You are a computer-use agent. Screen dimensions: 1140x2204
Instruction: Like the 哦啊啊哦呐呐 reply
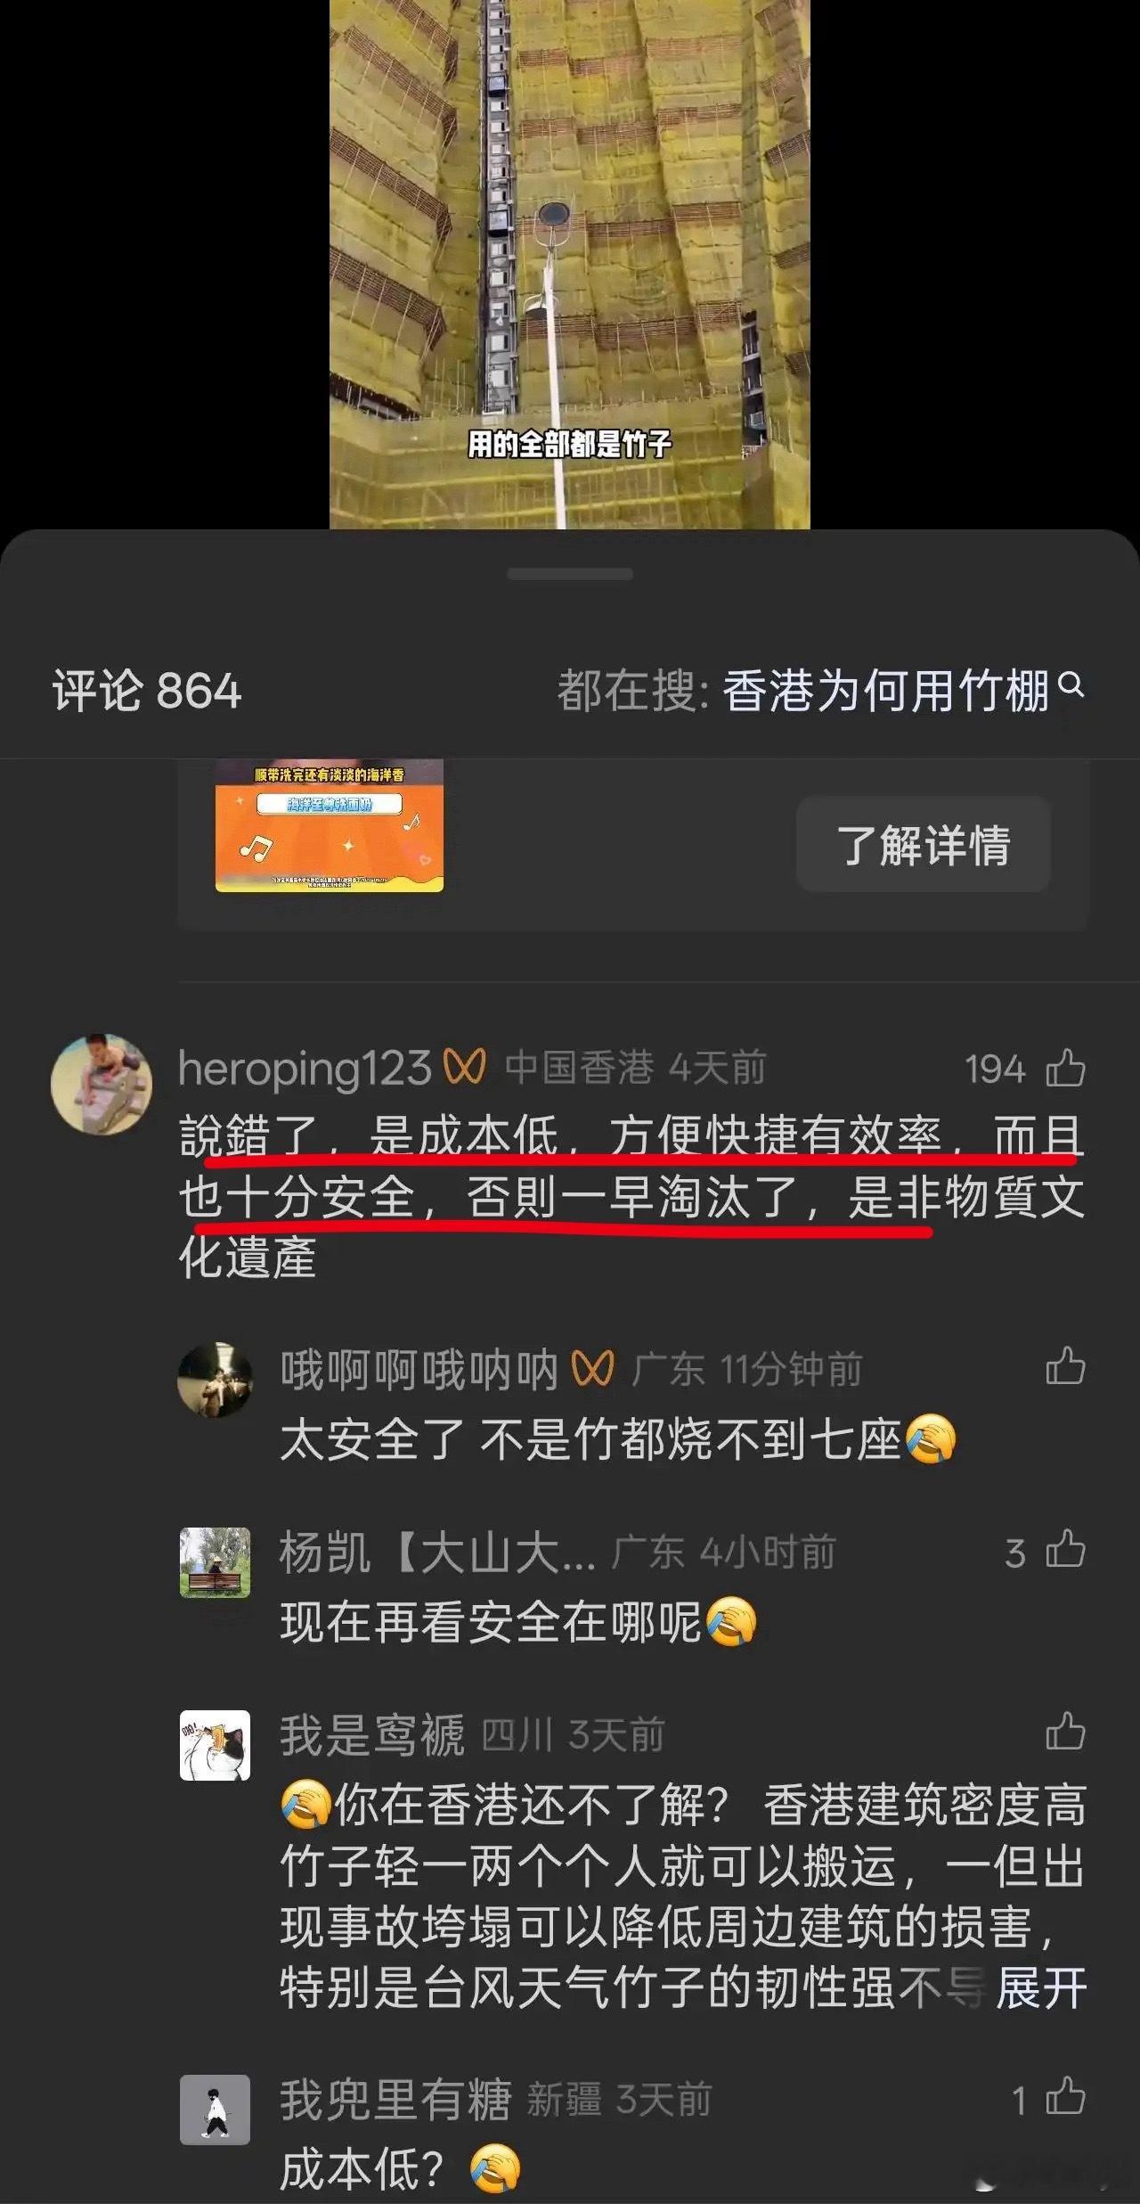[1065, 1365]
